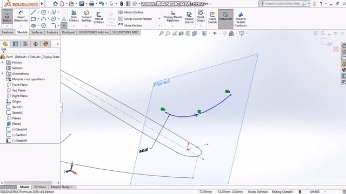Click Zoom to Fit icon
Image resolution: width=346 pixels, height=194 pixels.
[x=161, y=33]
